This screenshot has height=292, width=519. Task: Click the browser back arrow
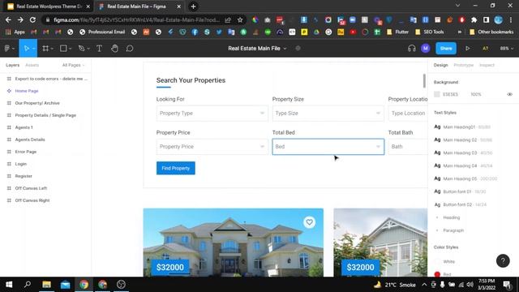point(8,19)
